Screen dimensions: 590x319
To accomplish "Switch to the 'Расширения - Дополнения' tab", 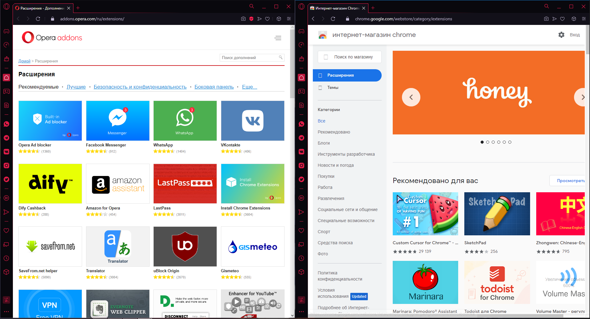I will click(42, 8).
